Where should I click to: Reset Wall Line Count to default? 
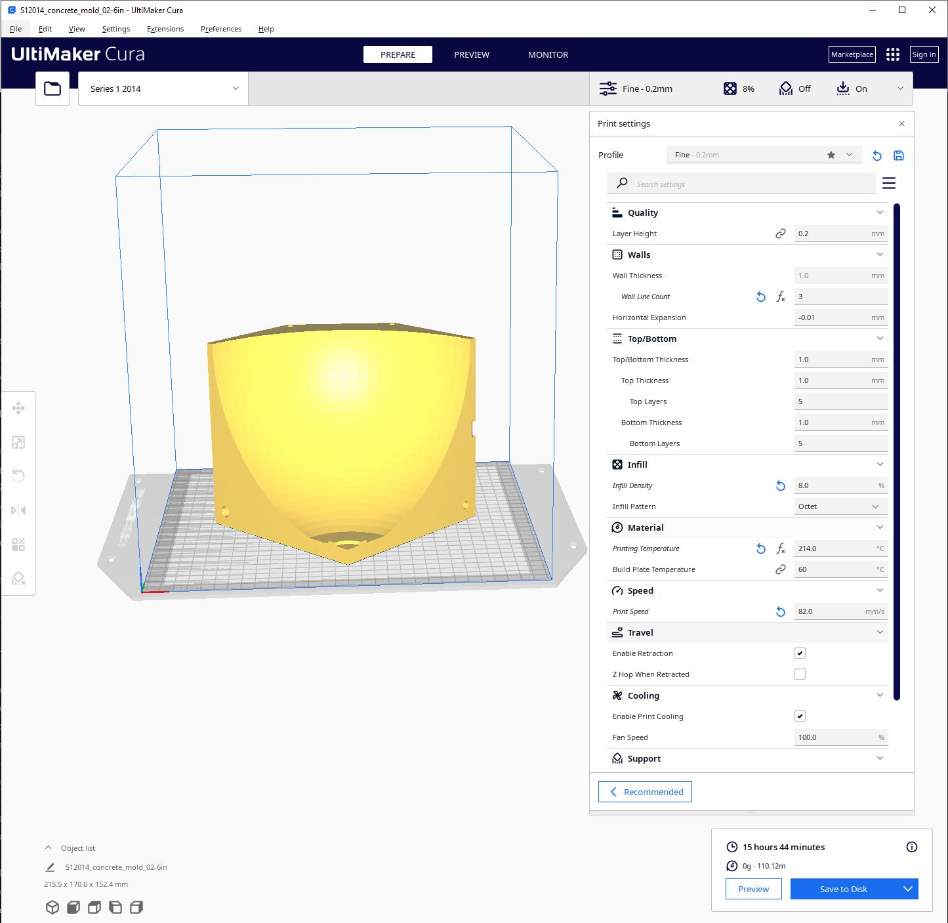click(x=761, y=297)
